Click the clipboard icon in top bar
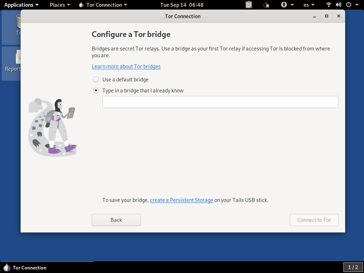This screenshot has height=273, width=364. 248,5
